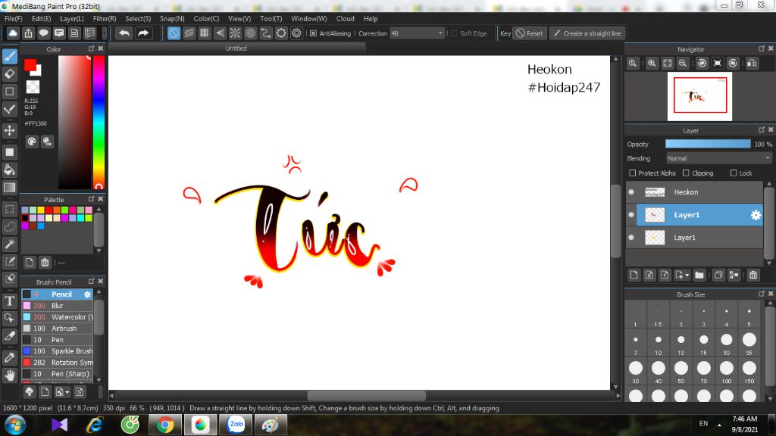Select the Gradient tool

9,188
